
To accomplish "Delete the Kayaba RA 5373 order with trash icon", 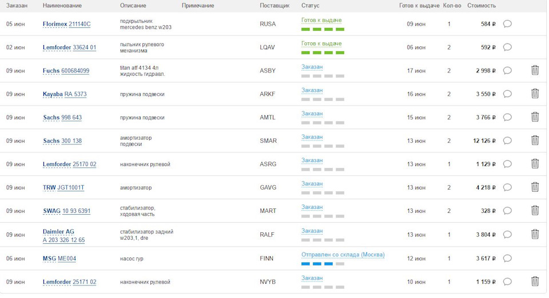I will [x=535, y=94].
